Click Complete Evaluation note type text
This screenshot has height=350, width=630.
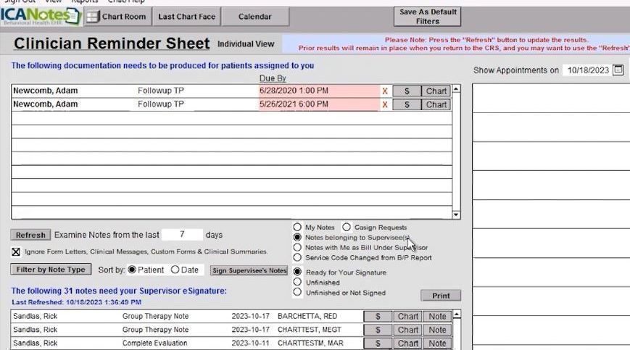pyautogui.click(x=154, y=343)
